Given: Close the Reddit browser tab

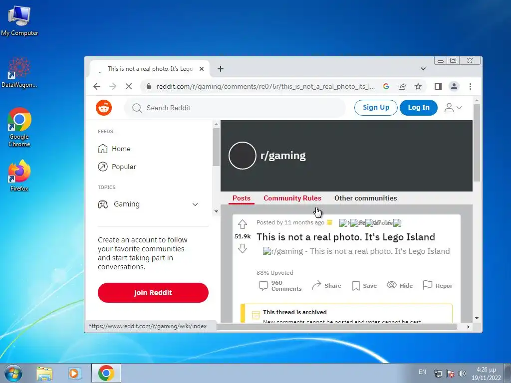Looking at the screenshot, I should (x=202, y=69).
